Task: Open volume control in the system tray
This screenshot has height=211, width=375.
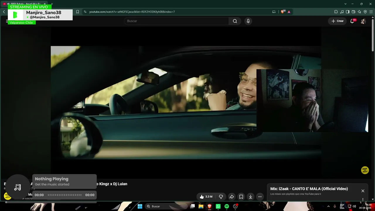Action: [x=354, y=206]
